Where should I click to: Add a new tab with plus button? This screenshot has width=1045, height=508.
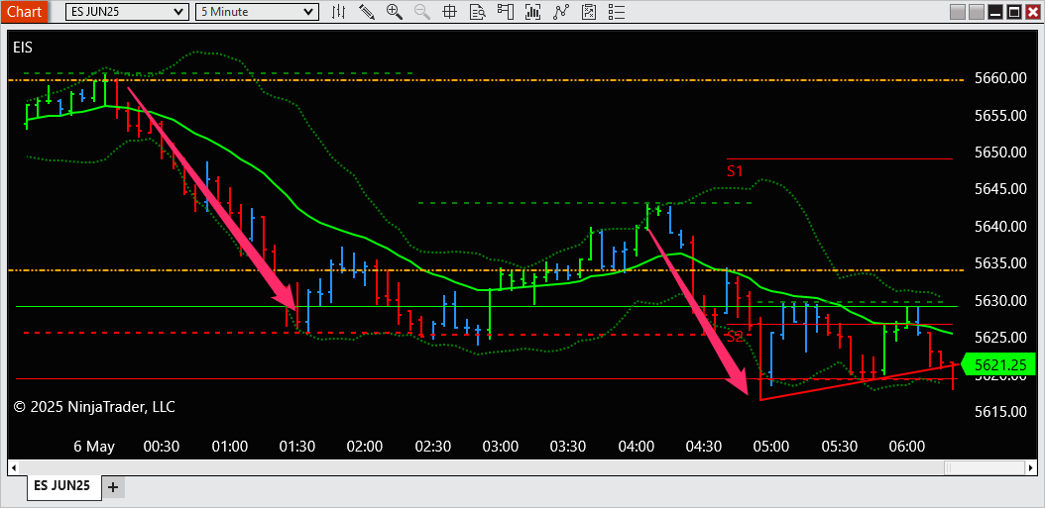click(x=113, y=486)
